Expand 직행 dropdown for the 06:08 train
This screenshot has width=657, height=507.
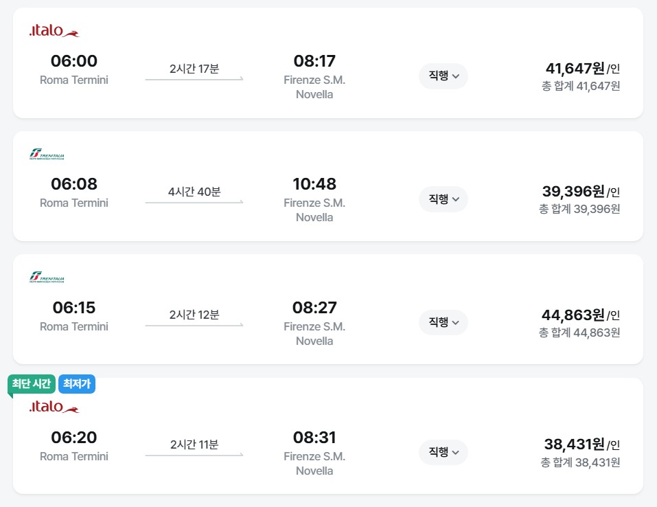coord(443,199)
